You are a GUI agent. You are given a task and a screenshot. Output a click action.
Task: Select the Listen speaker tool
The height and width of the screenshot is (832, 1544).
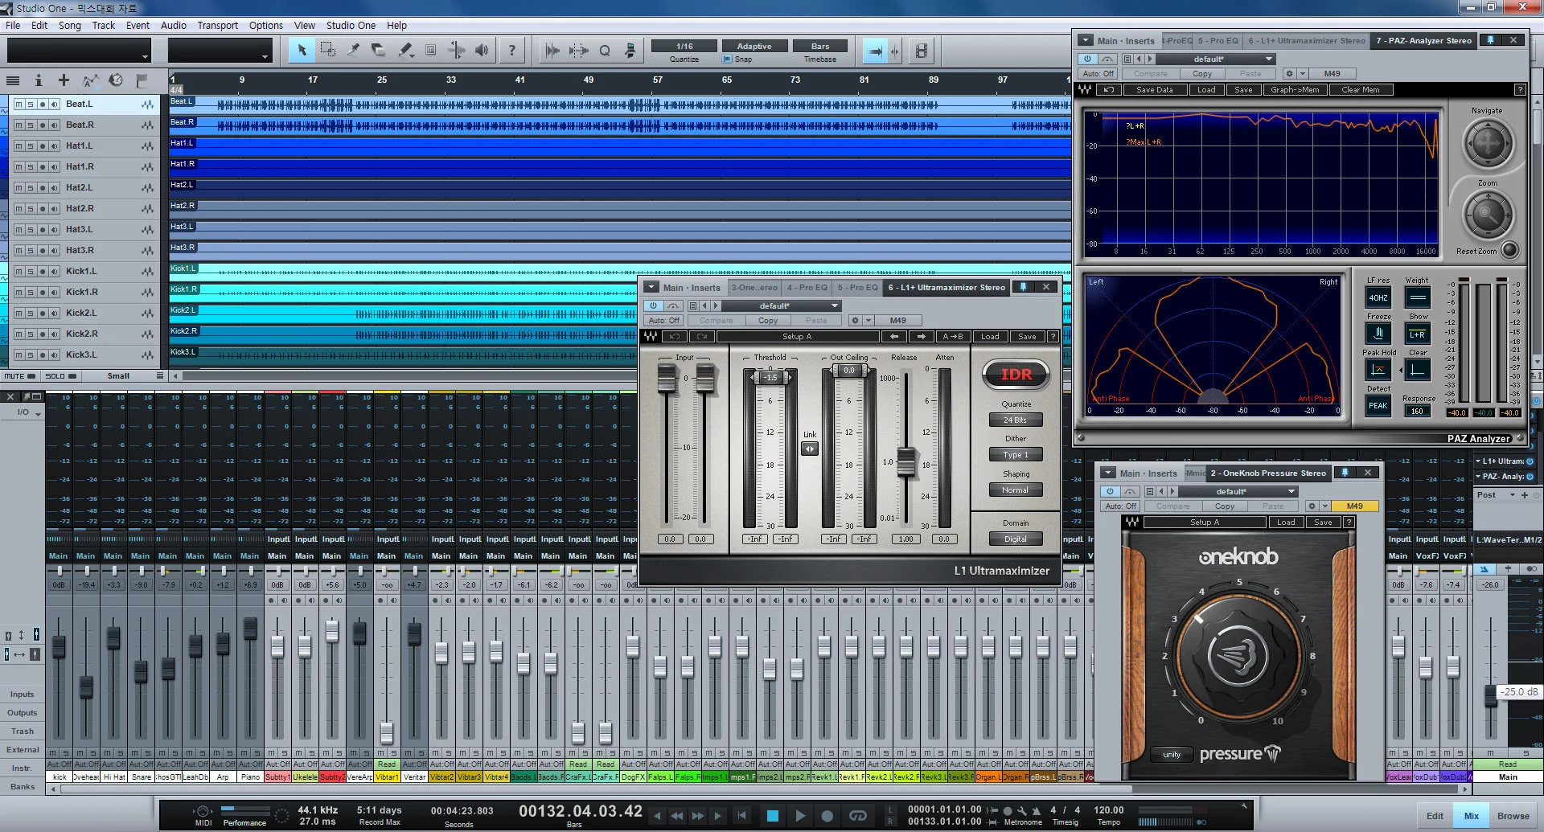click(x=482, y=51)
